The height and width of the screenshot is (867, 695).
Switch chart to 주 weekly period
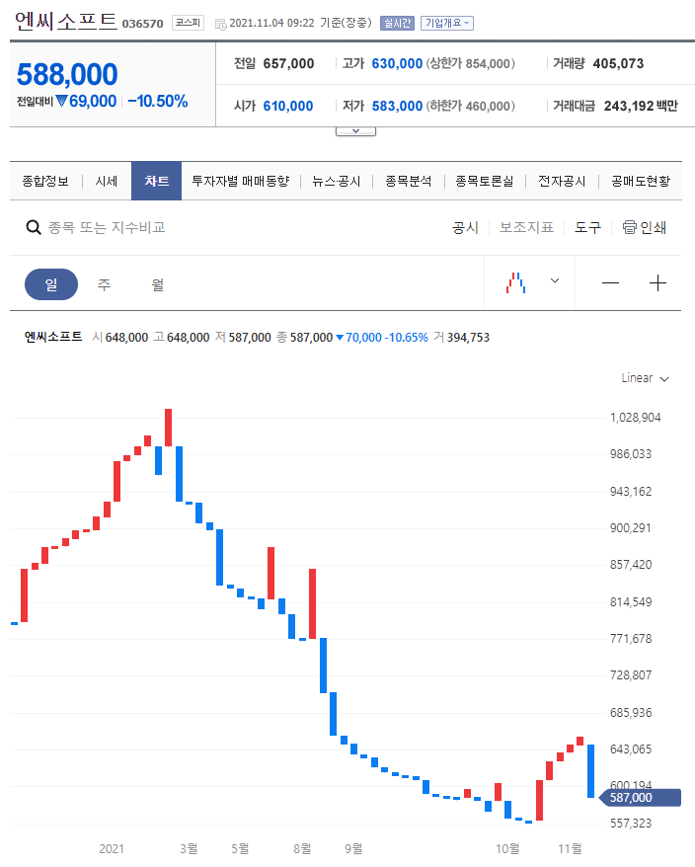click(x=104, y=284)
